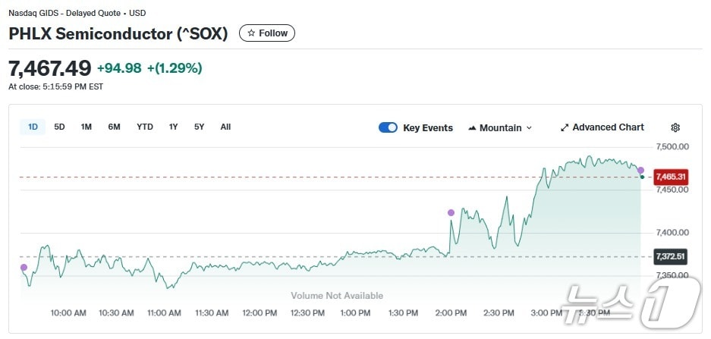711x339 pixels.
Task: Choose the YTD range tab
Action: point(145,127)
